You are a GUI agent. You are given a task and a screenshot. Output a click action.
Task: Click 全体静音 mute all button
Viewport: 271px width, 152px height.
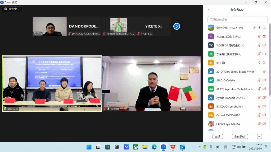[x=240, y=136]
